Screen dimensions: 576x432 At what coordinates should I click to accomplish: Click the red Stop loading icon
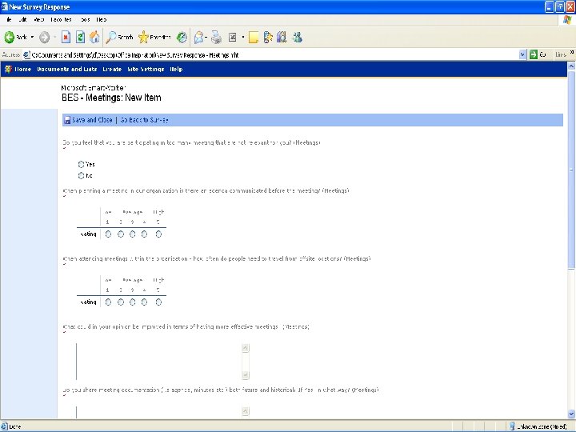66,37
